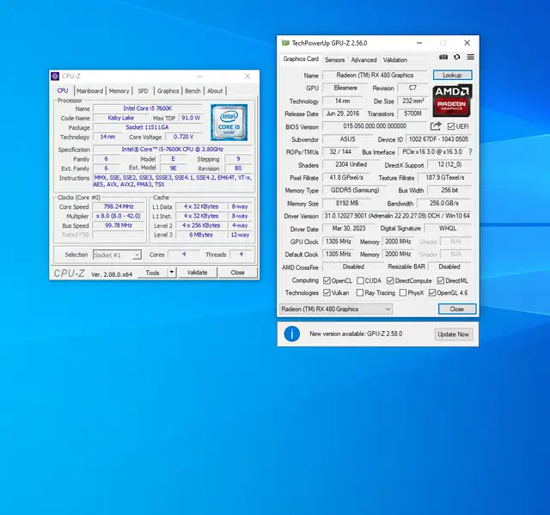Click the Subvendor value ASUS

pyautogui.click(x=347, y=139)
